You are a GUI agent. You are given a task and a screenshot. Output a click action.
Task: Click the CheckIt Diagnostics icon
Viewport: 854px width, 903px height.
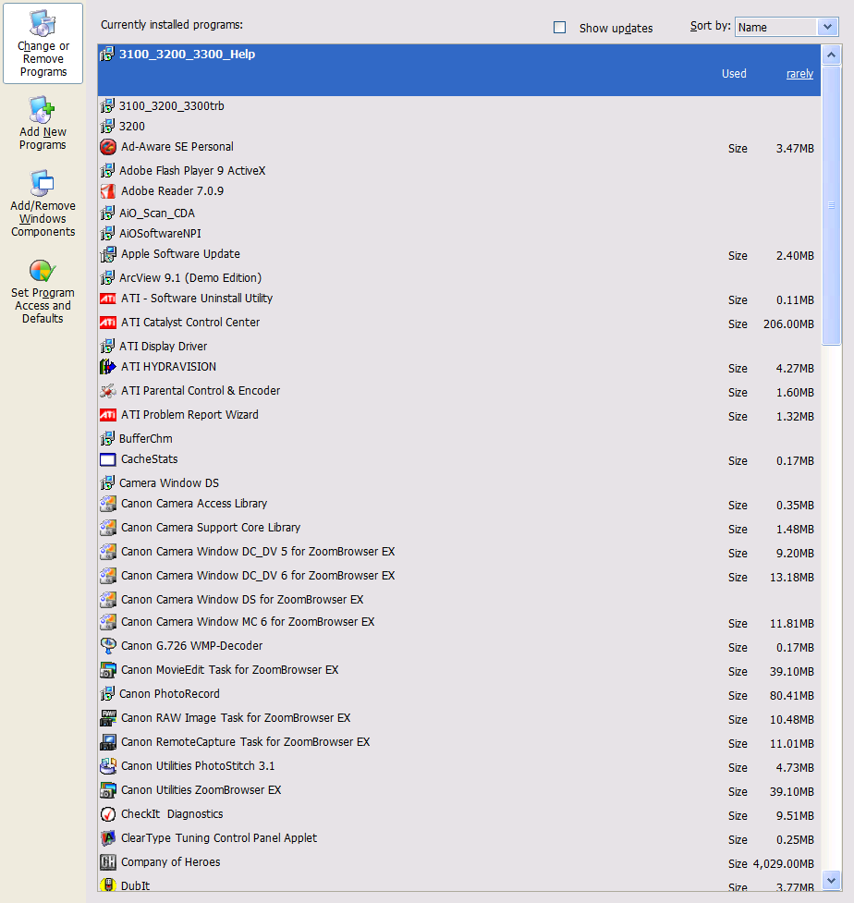tap(108, 814)
